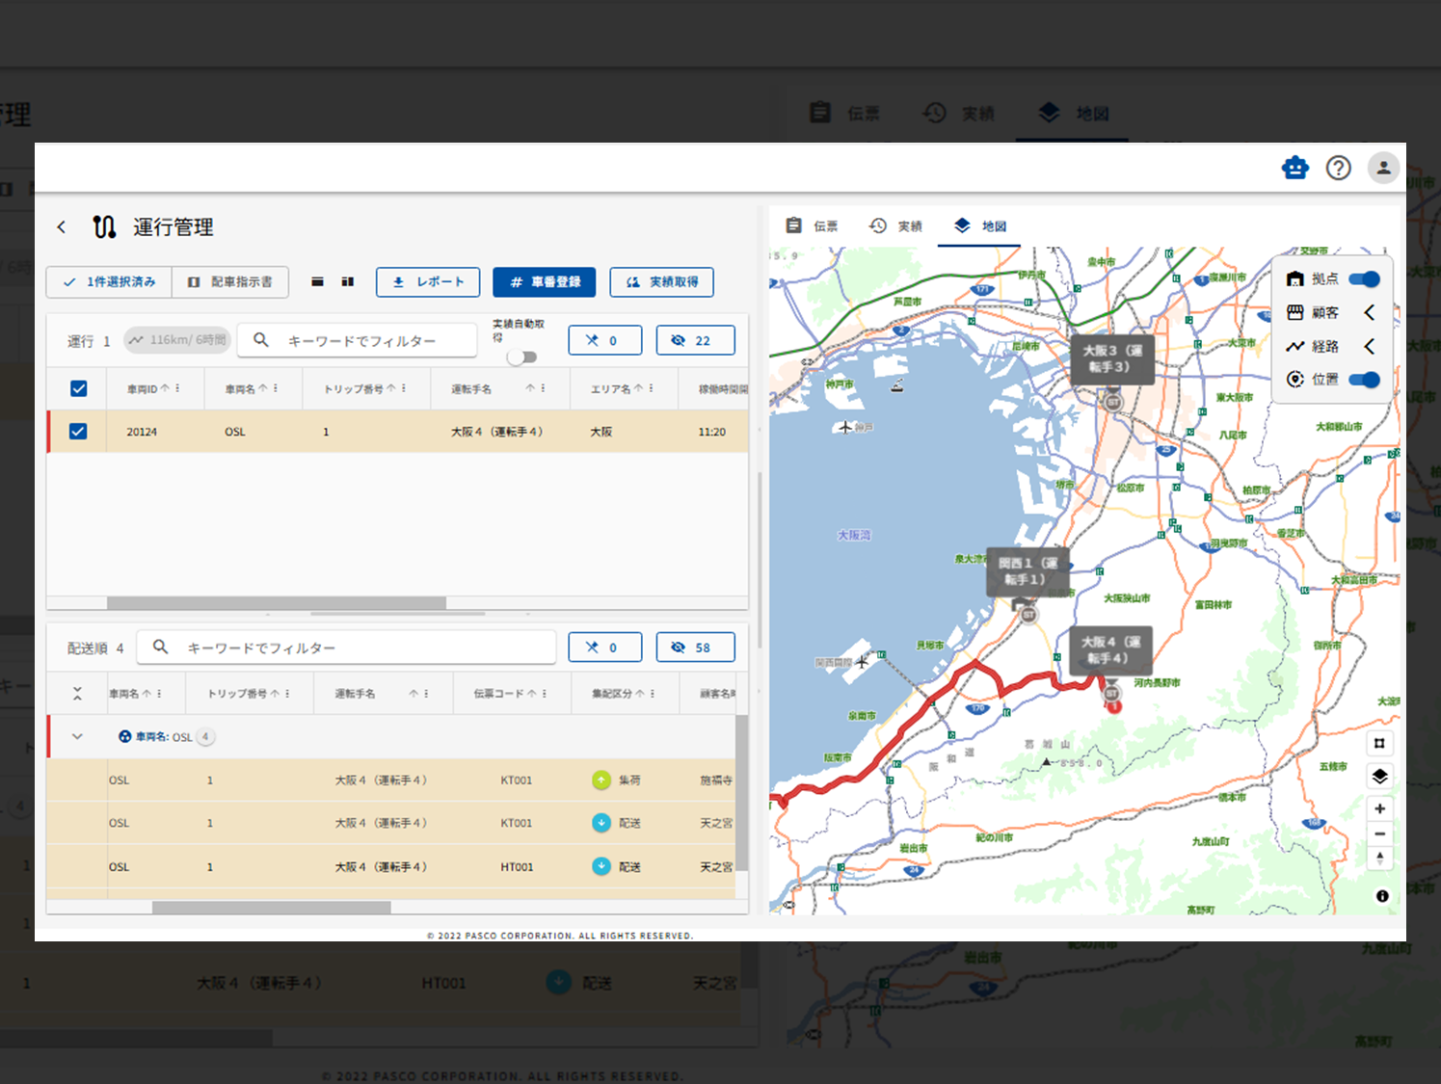Open the 伝票コード column menu dots
Screen dimensions: 1441x1084
click(x=545, y=694)
